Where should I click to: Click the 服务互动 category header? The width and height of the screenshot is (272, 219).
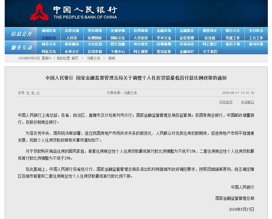pyautogui.click(x=21, y=47)
